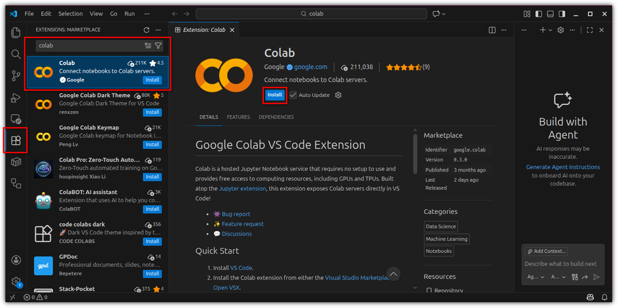Close the Extension: Colab tab
The image size is (618, 308).
pos(232,30)
